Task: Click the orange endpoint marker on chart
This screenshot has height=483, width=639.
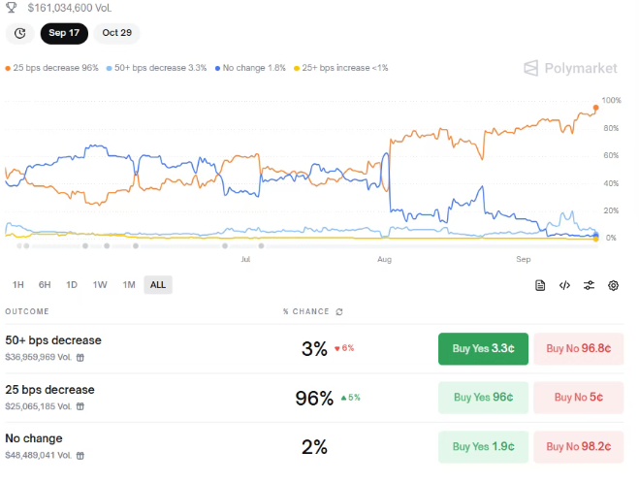Action: tap(595, 109)
